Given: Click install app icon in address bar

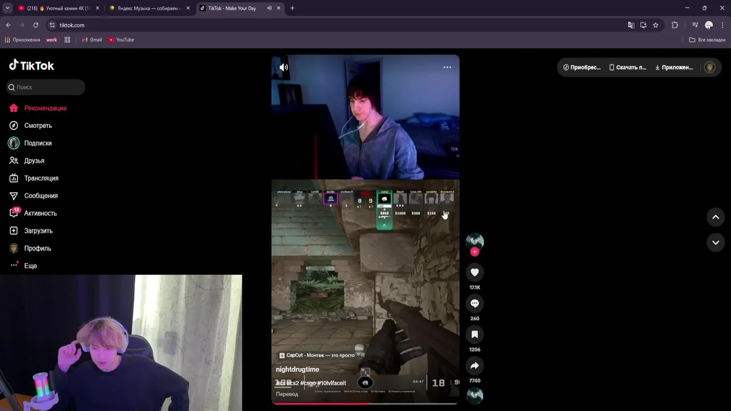Looking at the screenshot, I should point(643,25).
